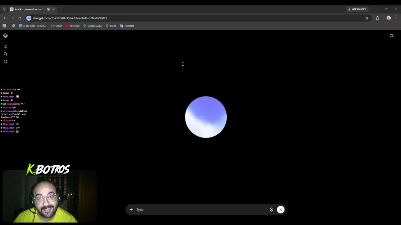Open the Google خرائط bookmark
401x225 pixels.
(93, 26)
